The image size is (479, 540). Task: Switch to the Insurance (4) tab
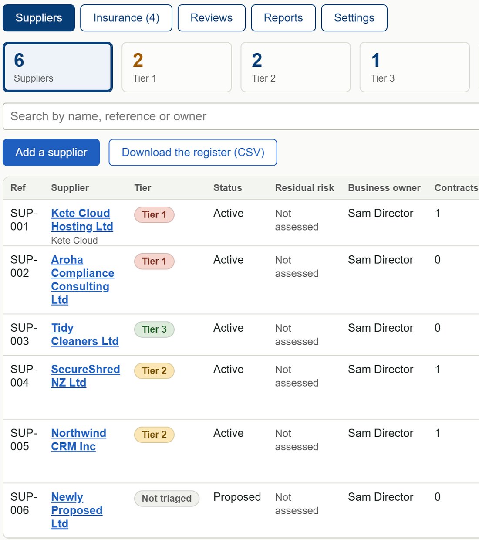point(126,18)
